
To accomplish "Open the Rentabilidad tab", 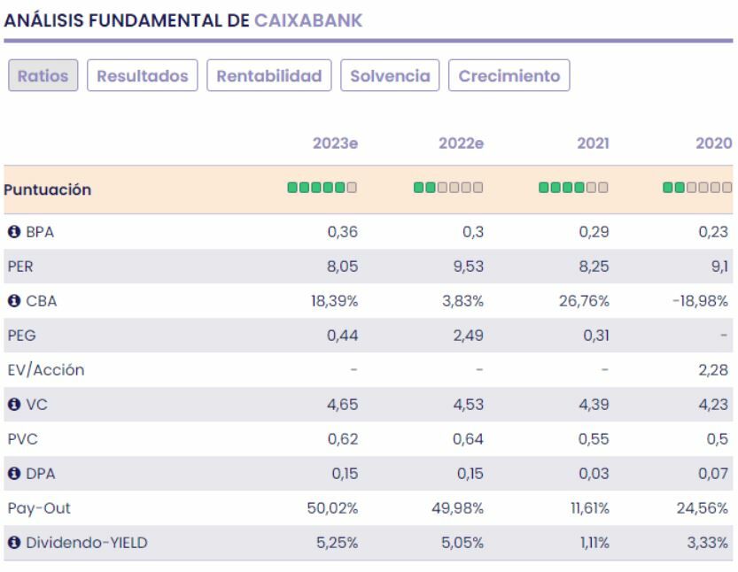I will click(269, 76).
